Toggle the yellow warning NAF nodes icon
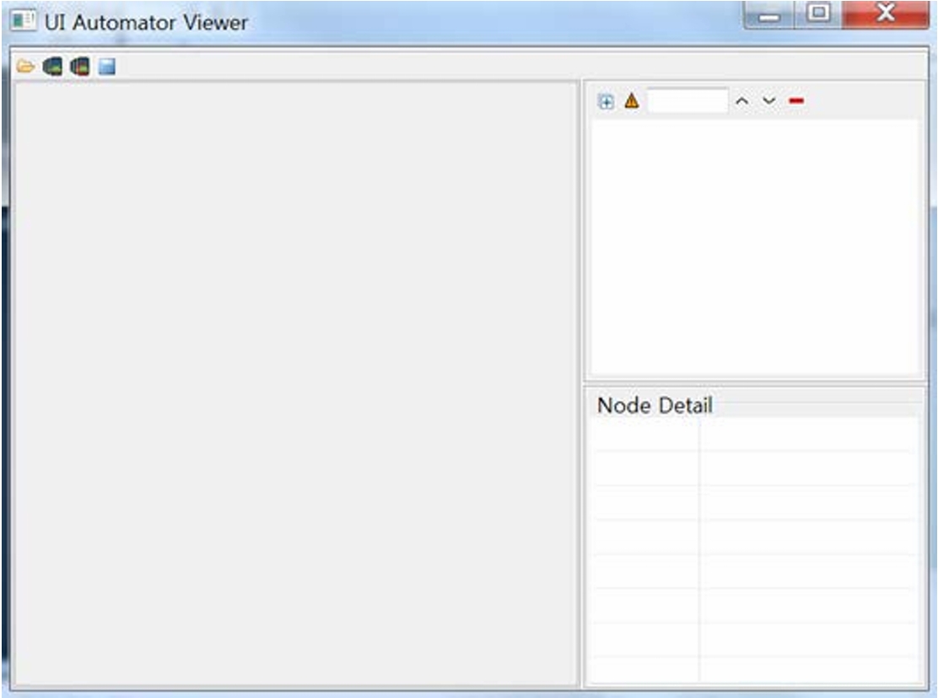The height and width of the screenshot is (698, 938). (x=631, y=102)
